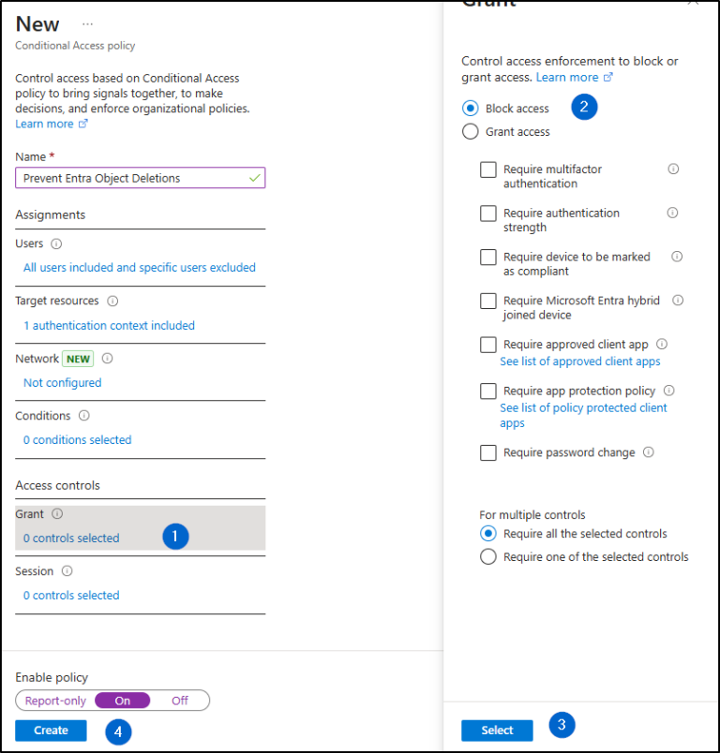This screenshot has width=720, height=753.
Task: Open the Network info tooltip
Action: point(107,358)
